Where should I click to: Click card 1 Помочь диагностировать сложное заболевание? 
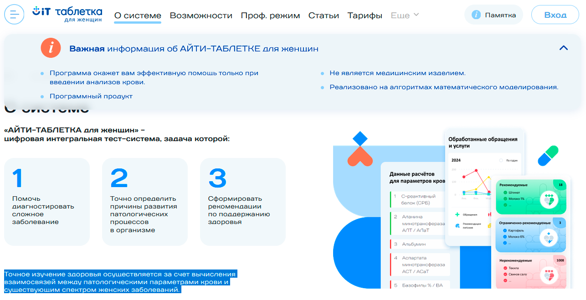click(47, 202)
